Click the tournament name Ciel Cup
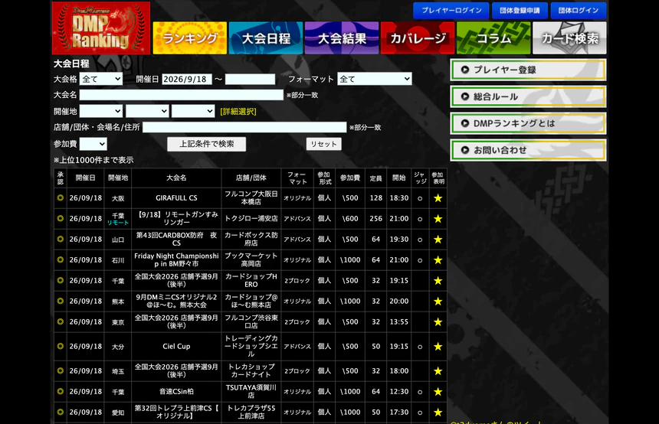This screenshot has height=424, width=659. 176,347
